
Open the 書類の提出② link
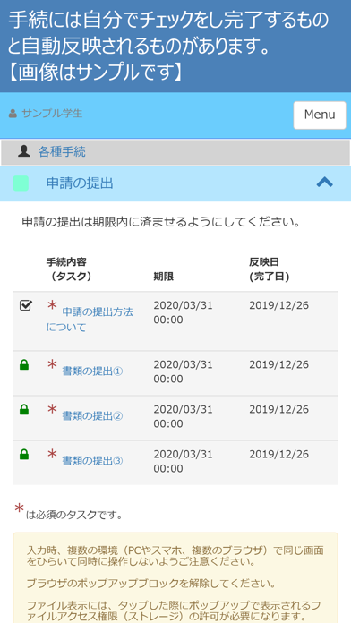coord(92,416)
